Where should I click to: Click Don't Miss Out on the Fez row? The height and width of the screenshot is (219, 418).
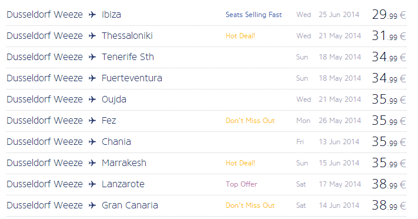(250, 121)
